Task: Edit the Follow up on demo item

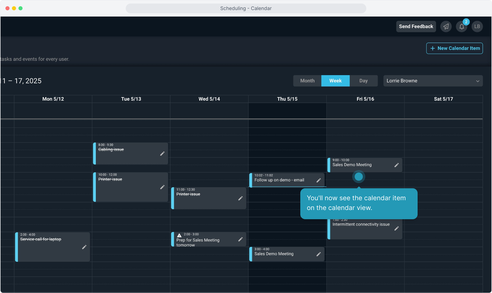Action: click(318, 180)
